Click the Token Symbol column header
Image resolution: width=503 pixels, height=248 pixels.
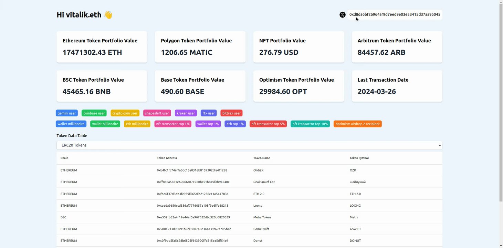(359, 158)
